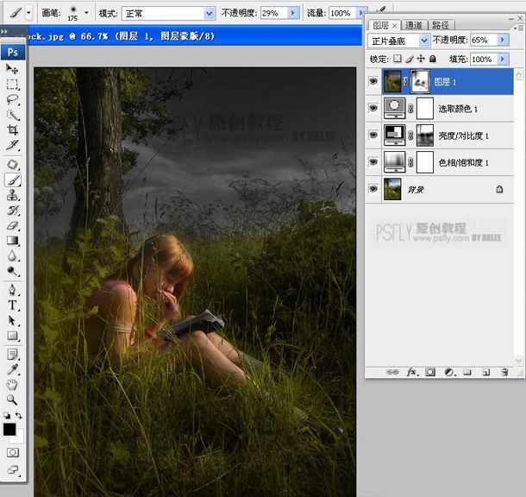Select the Blur tool

click(12, 255)
